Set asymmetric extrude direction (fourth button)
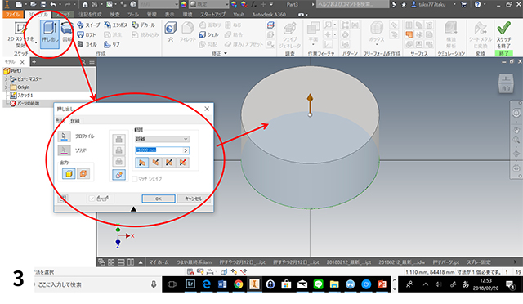 tap(182, 163)
